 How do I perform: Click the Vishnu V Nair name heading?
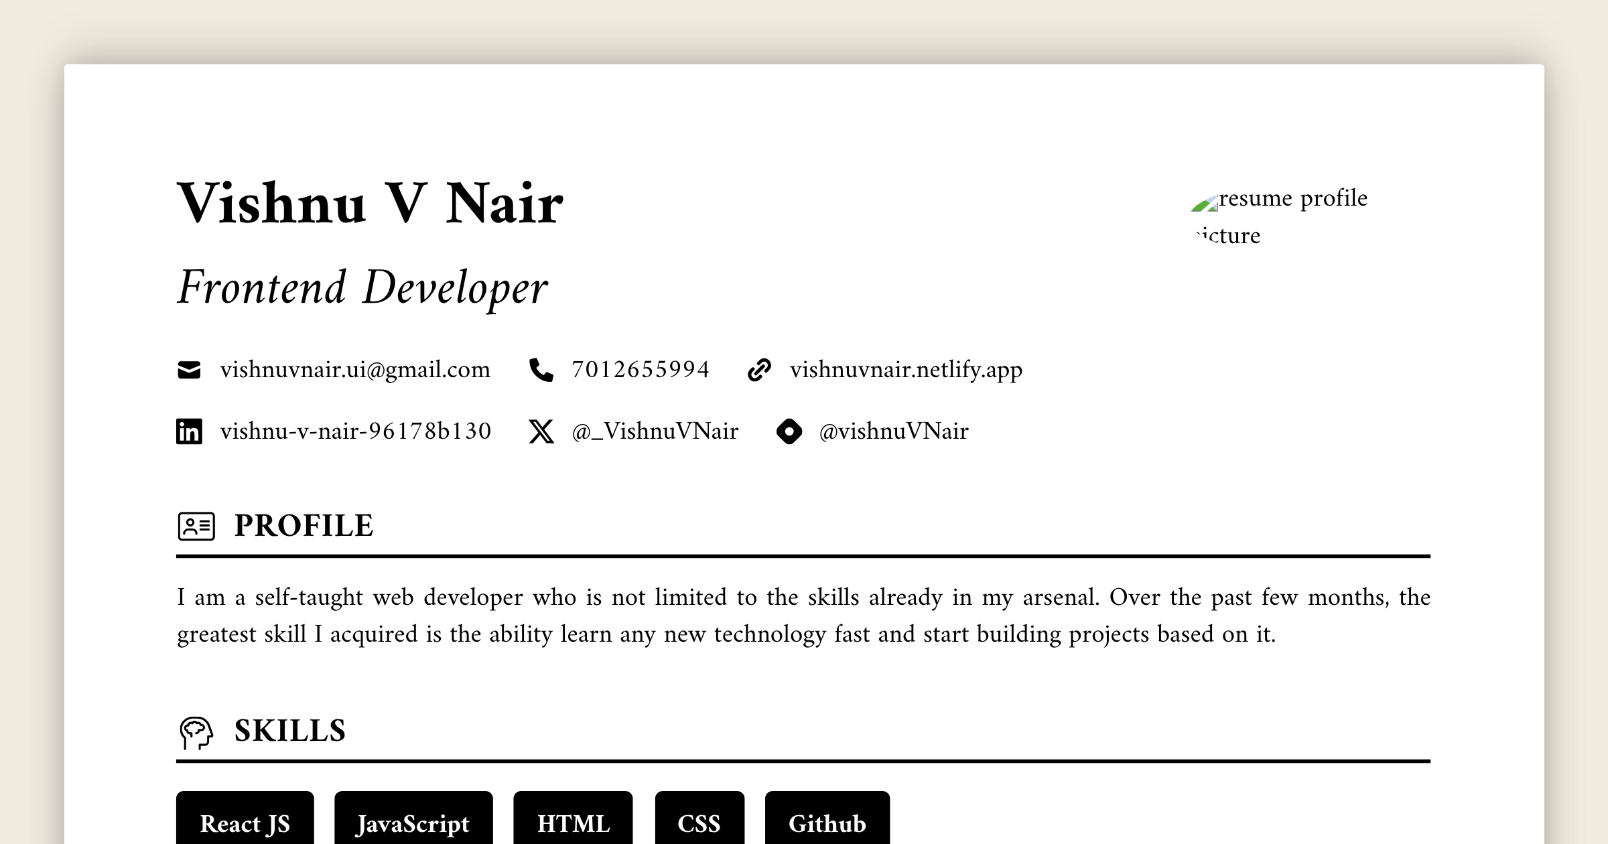pos(370,205)
